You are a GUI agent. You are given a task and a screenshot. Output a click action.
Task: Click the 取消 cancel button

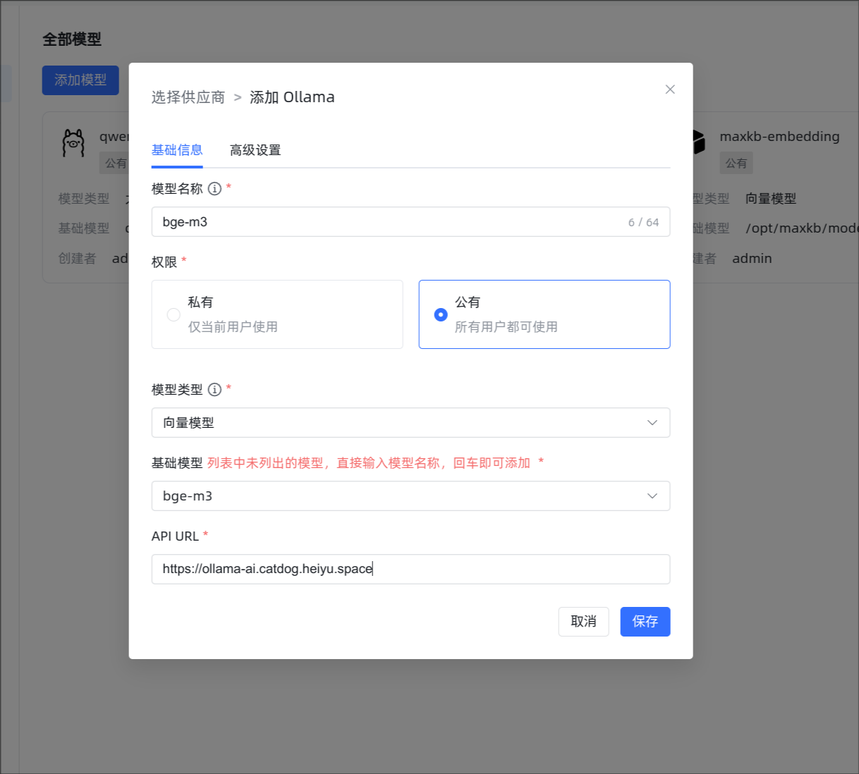(x=583, y=622)
